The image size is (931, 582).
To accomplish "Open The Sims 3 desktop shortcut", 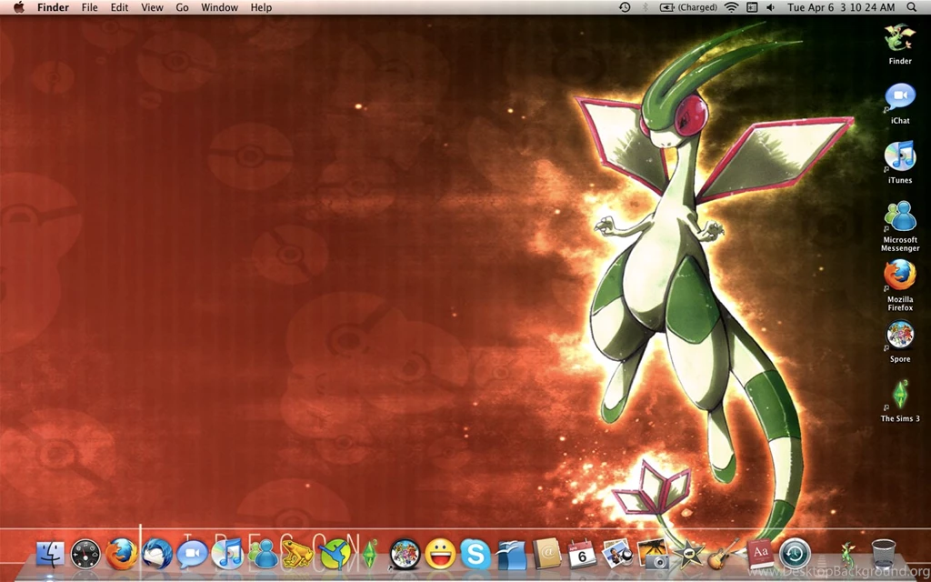I will click(900, 397).
